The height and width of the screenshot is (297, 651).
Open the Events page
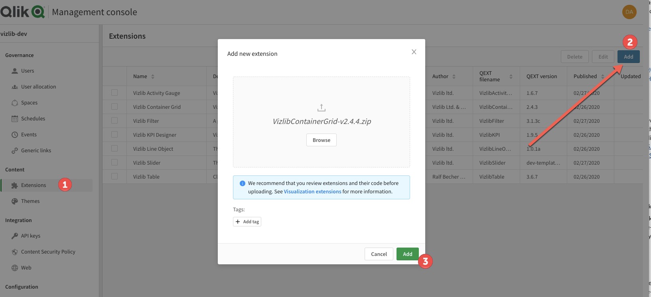click(29, 135)
